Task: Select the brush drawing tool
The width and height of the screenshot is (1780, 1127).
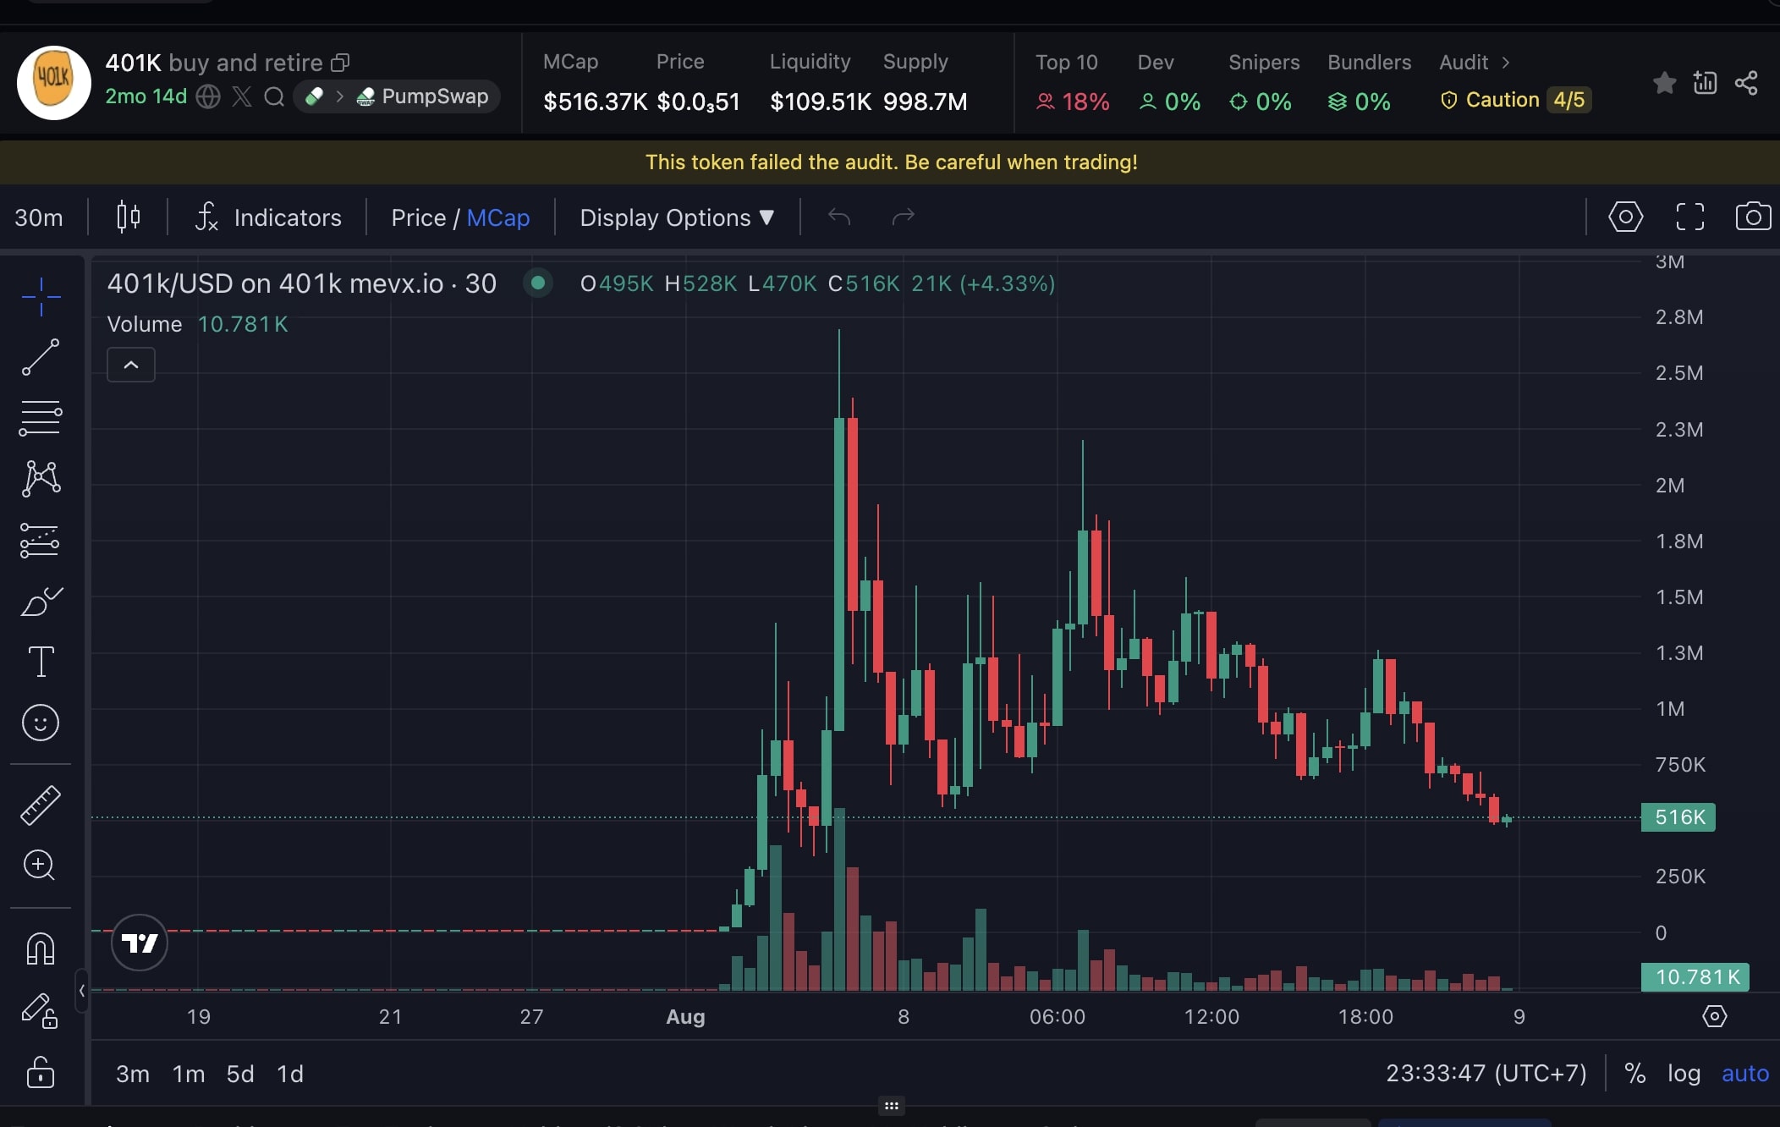Action: (x=41, y=602)
